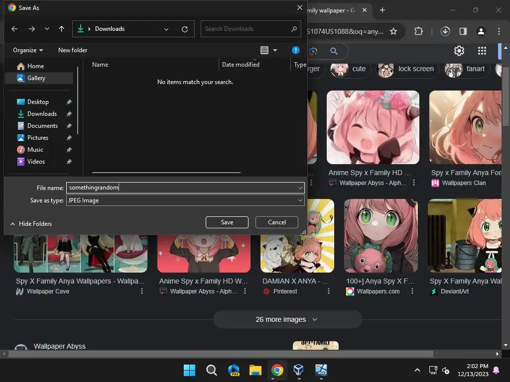
Task: Open options for Pinterest result
Action: point(329,291)
